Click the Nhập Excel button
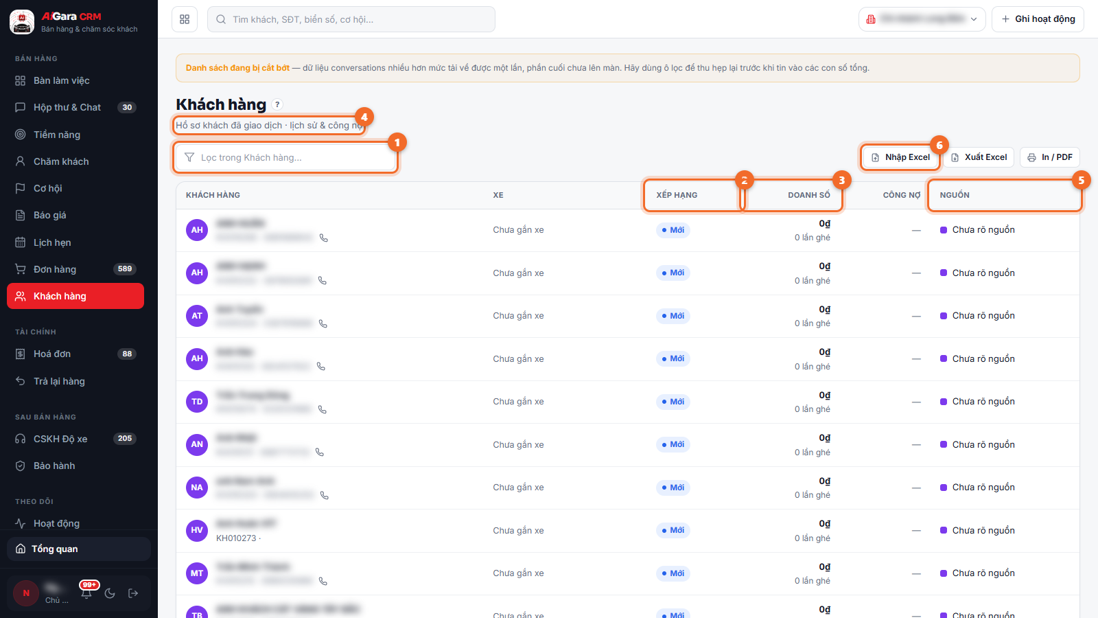The height and width of the screenshot is (618, 1098). pyautogui.click(x=900, y=157)
